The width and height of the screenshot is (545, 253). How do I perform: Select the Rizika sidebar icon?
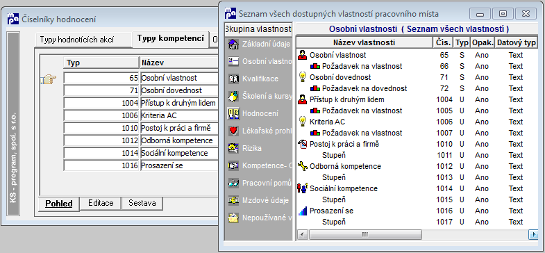pos(233,149)
